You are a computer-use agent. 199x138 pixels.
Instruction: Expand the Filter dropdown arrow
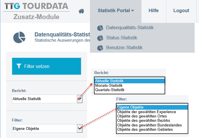click(x=80, y=128)
